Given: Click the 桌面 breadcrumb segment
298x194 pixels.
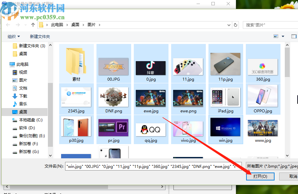Looking at the screenshot, I should point(75,25).
